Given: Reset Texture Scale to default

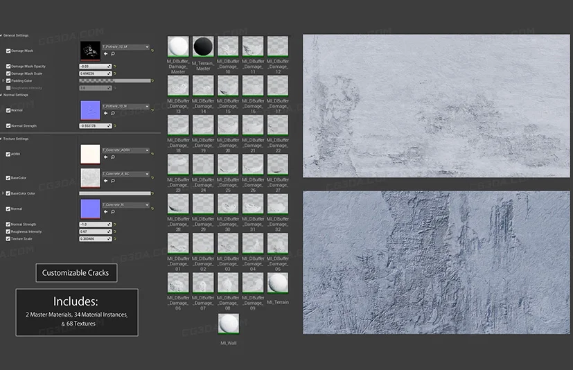Looking at the screenshot, I should tap(115, 239).
